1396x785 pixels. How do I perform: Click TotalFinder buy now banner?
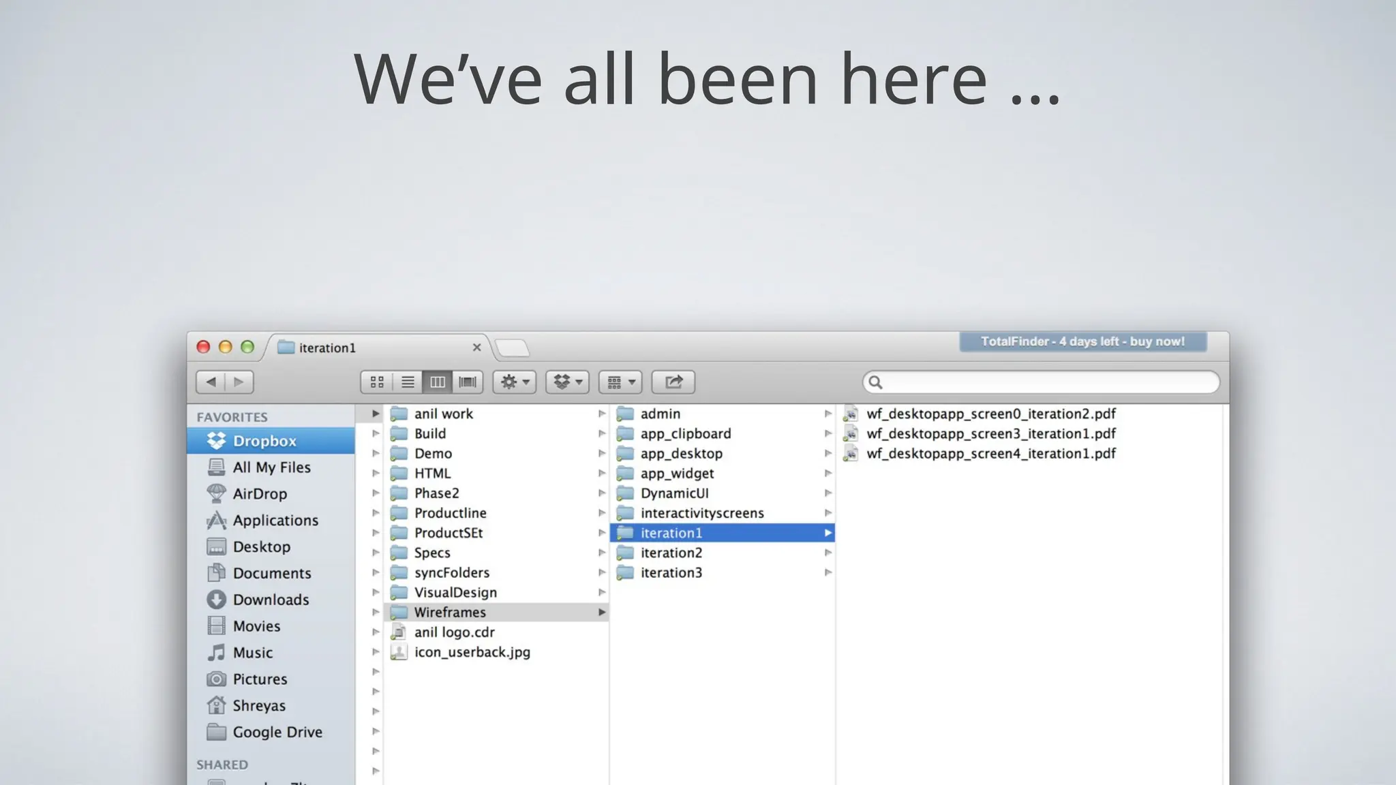[1082, 341]
